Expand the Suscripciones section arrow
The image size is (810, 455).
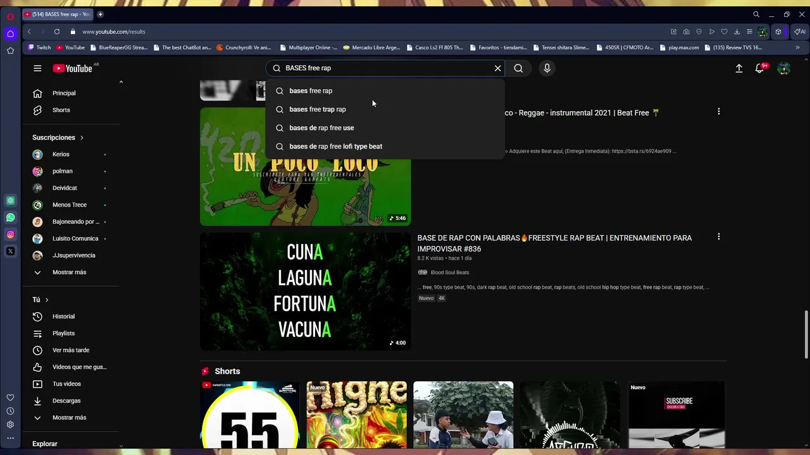pos(82,138)
